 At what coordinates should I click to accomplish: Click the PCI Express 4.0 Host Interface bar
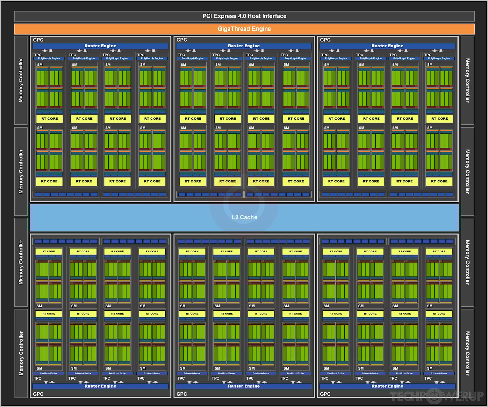[x=244, y=16]
